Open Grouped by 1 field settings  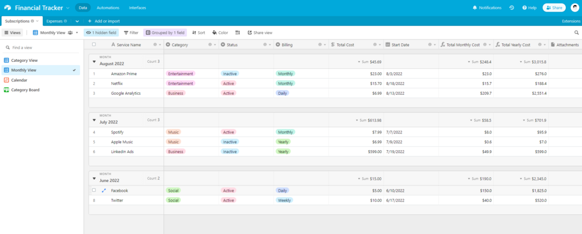pyautogui.click(x=165, y=32)
